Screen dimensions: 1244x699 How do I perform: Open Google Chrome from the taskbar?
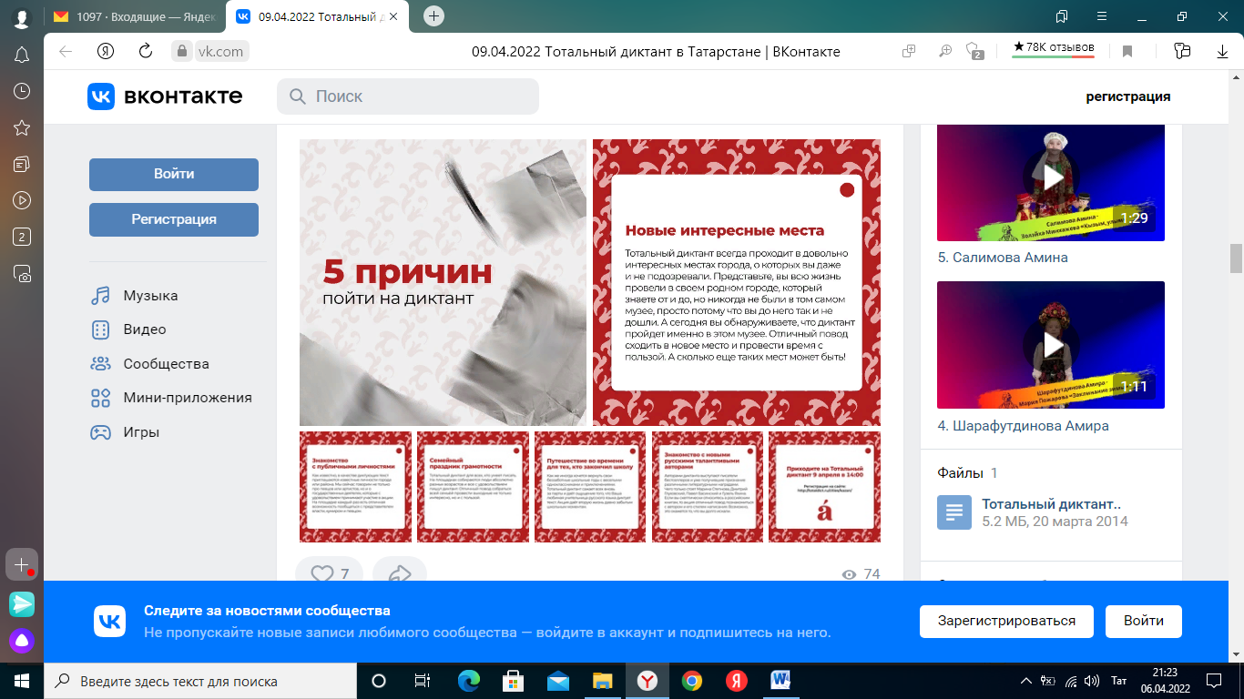point(692,681)
